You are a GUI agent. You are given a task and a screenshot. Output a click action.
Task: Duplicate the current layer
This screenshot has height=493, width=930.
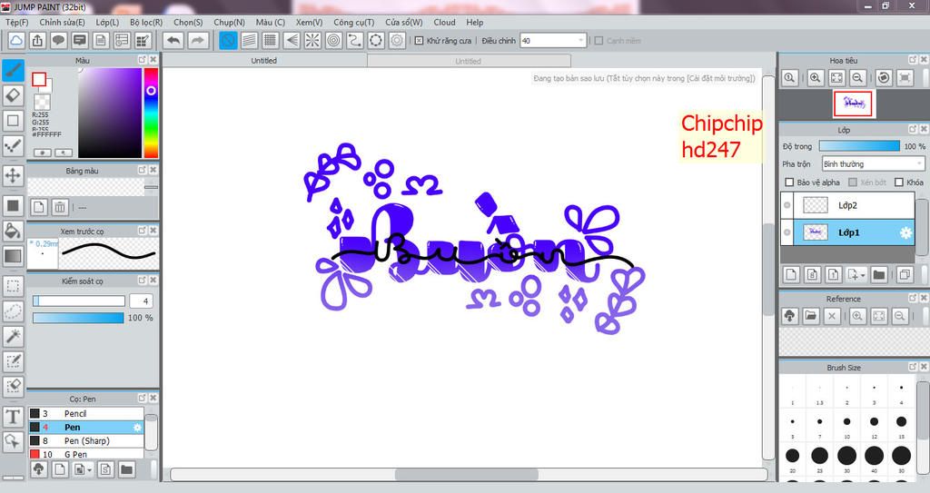905,274
